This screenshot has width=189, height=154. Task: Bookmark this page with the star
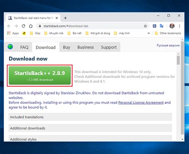point(145,26)
